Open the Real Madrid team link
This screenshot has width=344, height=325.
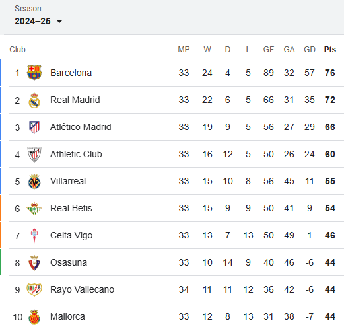pyautogui.click(x=75, y=100)
